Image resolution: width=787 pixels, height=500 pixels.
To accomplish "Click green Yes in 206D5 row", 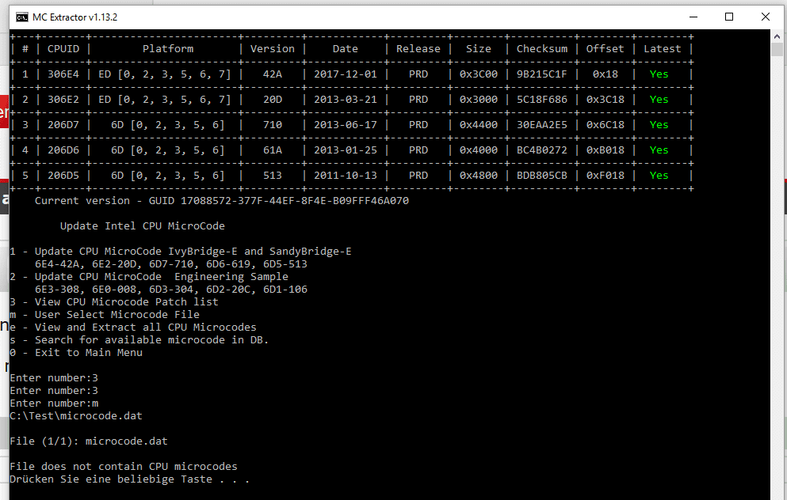I will (659, 176).
